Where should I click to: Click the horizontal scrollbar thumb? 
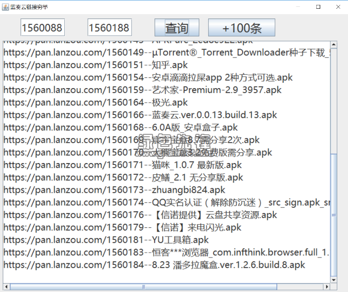[x=143, y=287]
